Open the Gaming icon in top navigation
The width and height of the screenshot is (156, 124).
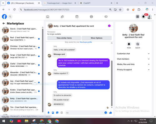[106, 16]
